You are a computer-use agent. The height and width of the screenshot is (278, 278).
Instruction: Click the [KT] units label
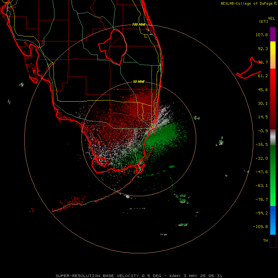coord(264,21)
